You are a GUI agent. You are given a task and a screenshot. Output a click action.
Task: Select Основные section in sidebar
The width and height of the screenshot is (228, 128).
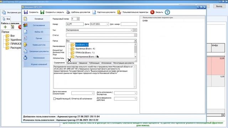(x=36, y=19)
